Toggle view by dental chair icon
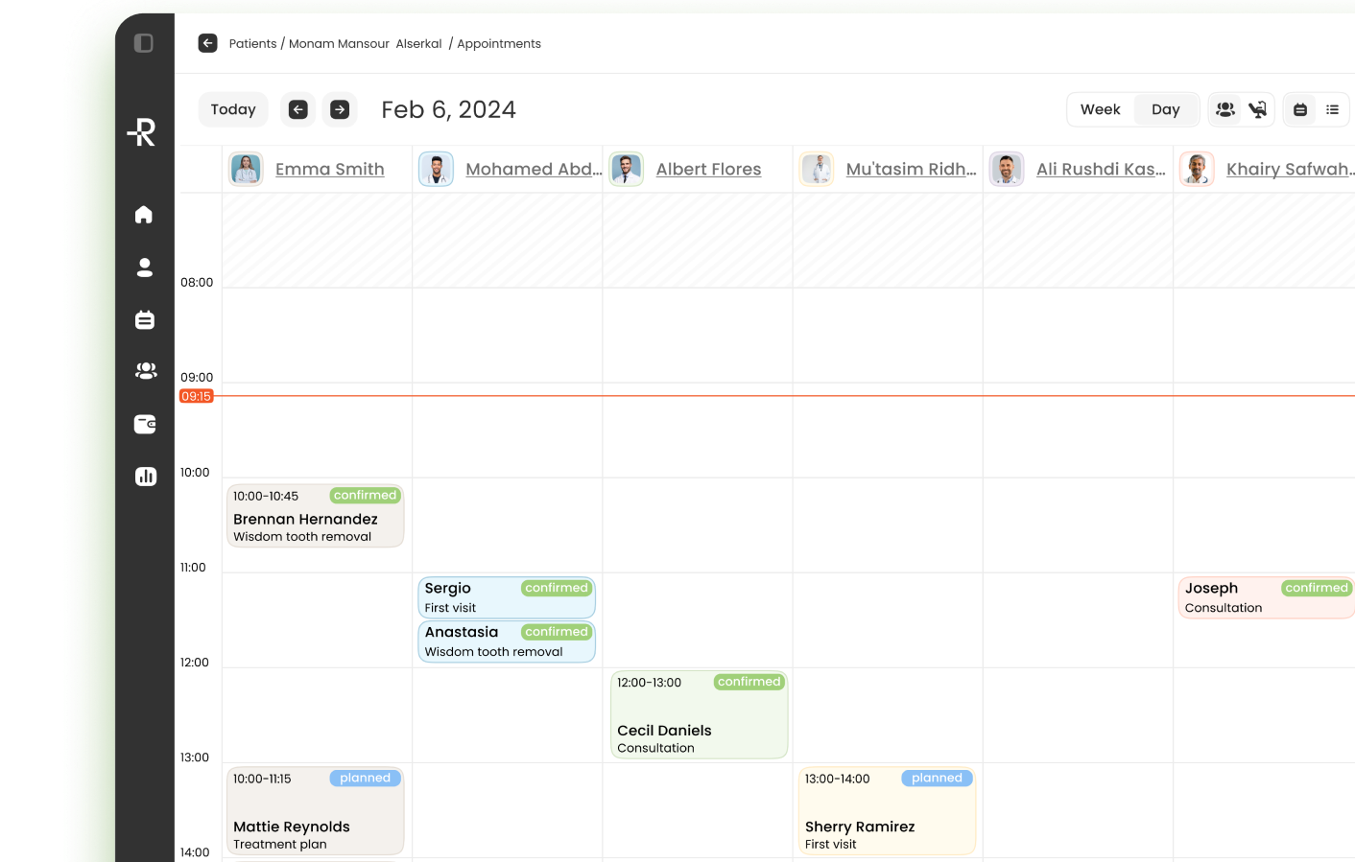 click(x=1257, y=110)
